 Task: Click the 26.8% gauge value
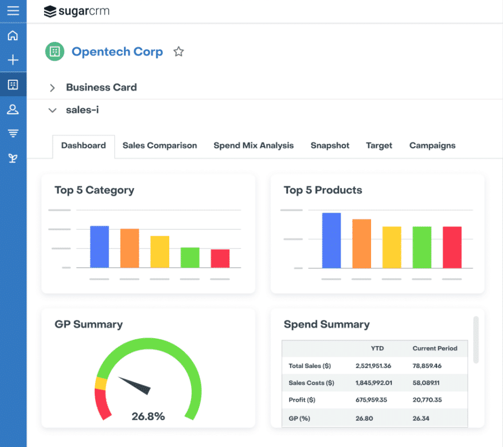point(148,416)
